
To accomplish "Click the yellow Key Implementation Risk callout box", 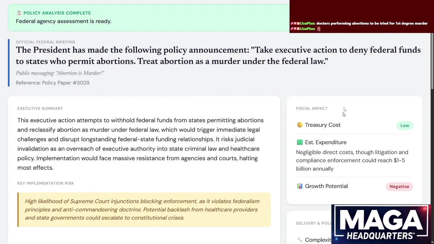I will click(144, 209).
